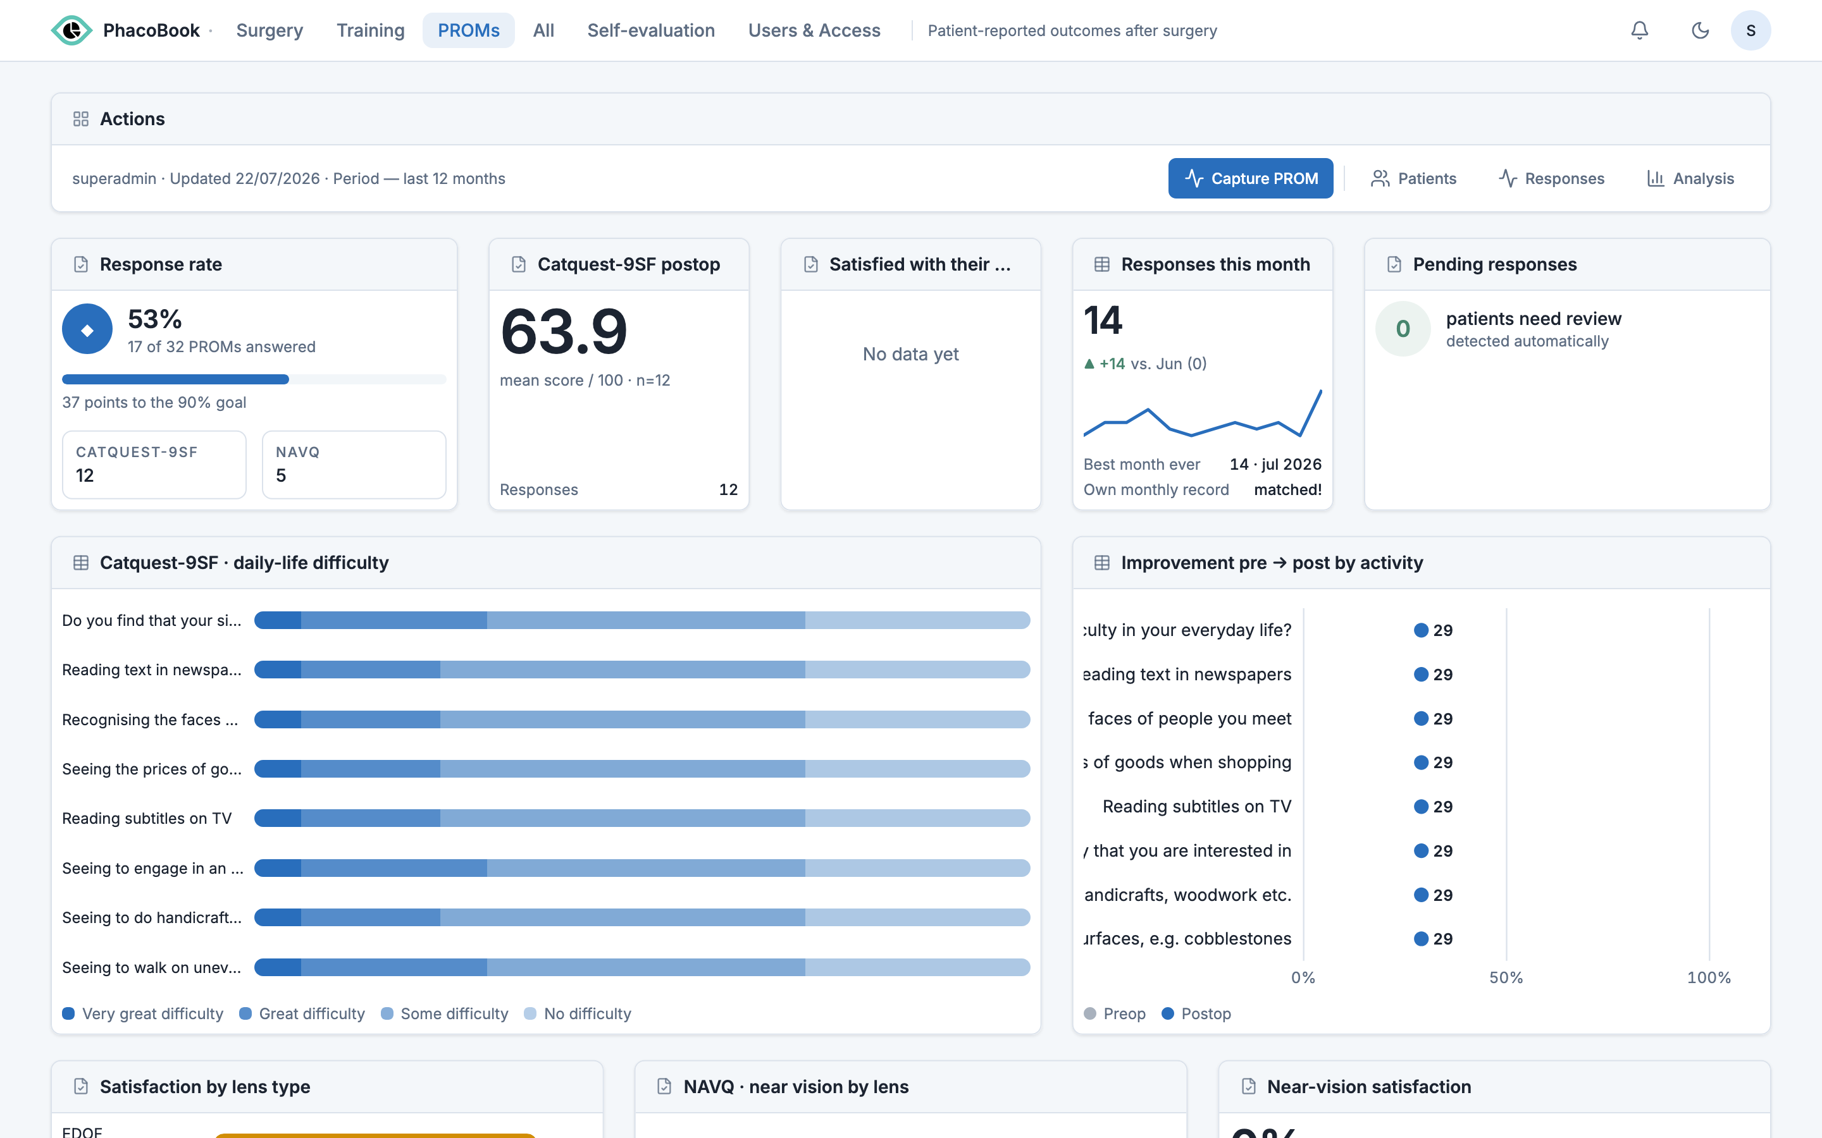Click the Responses this month table icon
This screenshot has width=1822, height=1138.
click(1102, 264)
